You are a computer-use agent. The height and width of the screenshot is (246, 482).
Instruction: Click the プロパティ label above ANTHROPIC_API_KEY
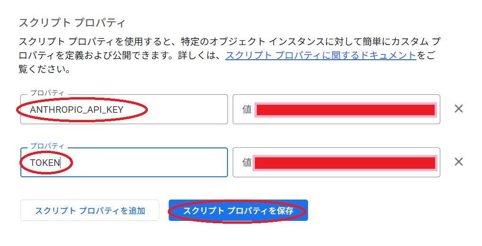click(47, 93)
